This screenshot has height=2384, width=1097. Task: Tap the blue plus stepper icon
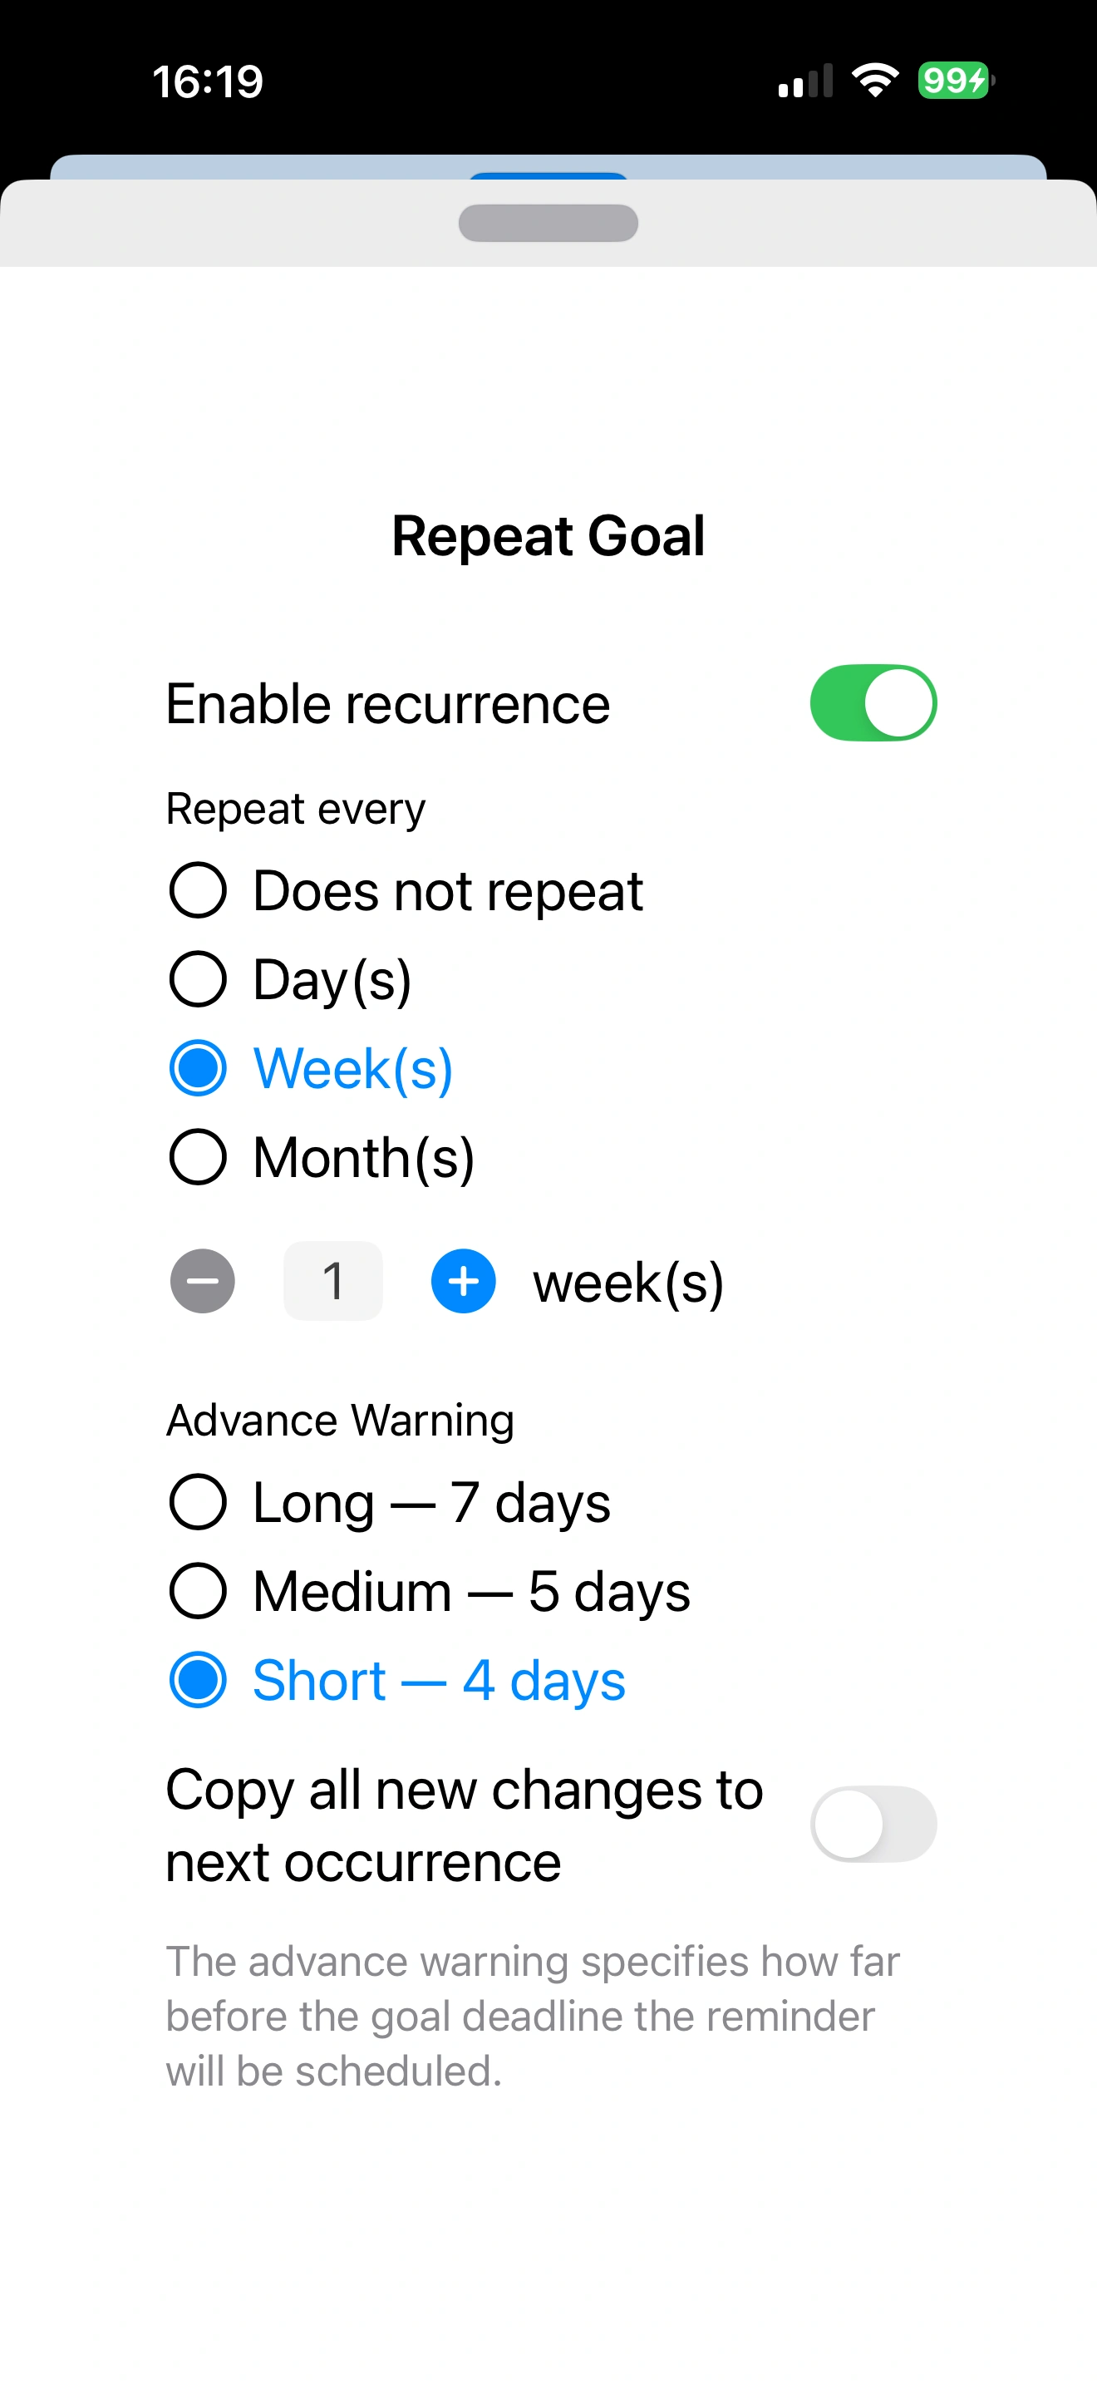[464, 1281]
